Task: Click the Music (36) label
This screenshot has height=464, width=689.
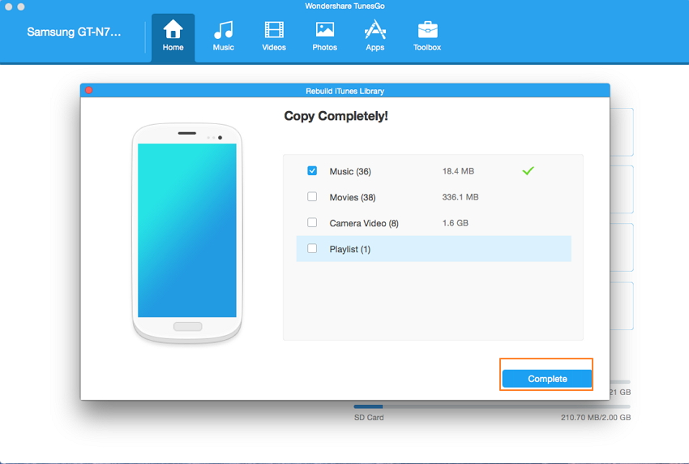Action: tap(350, 171)
